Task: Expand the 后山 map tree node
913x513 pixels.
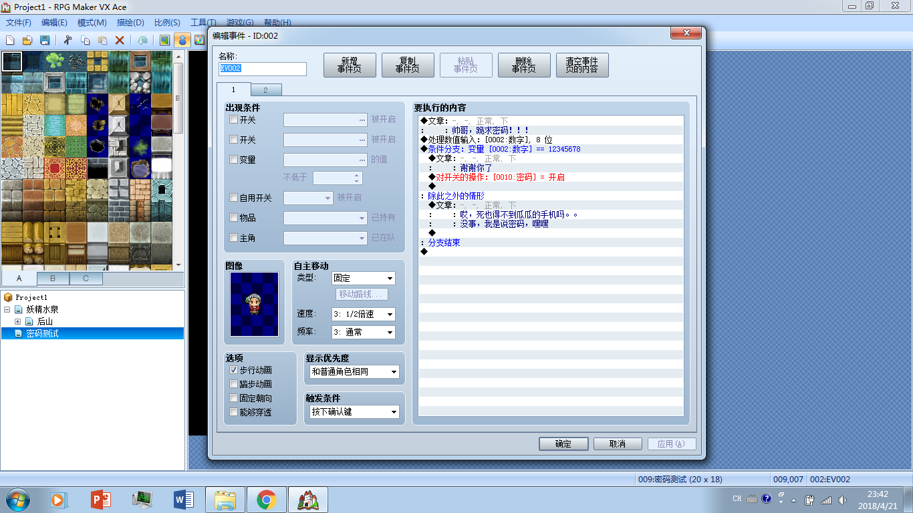Action: tap(18, 321)
